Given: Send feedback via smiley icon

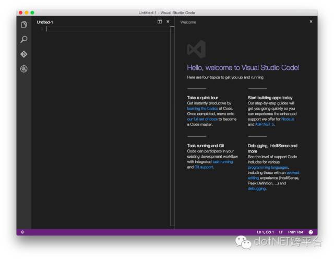Looking at the screenshot, I should click(x=311, y=232).
